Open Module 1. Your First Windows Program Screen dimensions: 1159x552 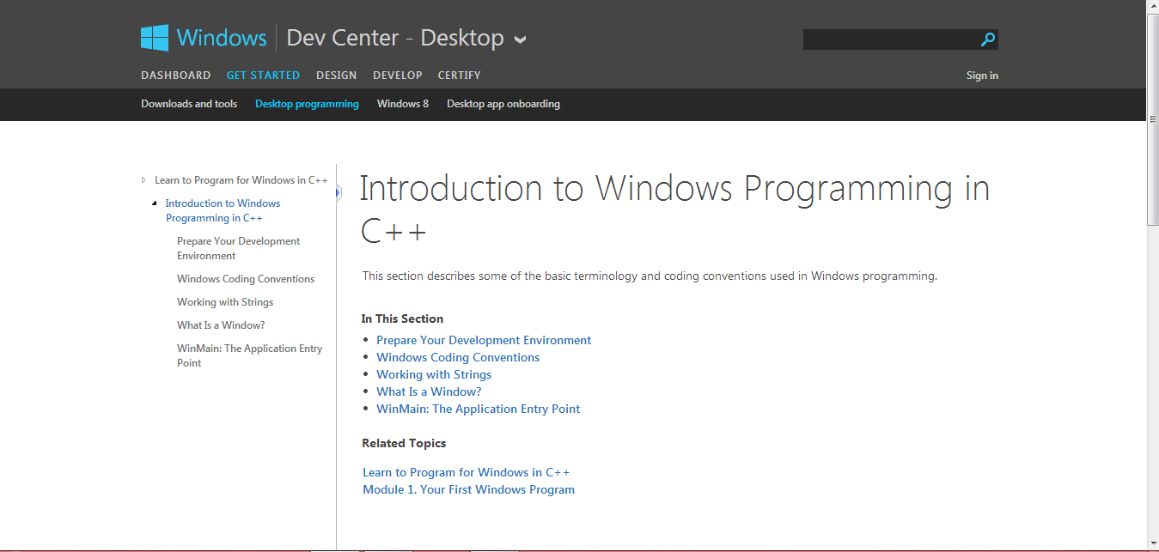click(x=468, y=489)
